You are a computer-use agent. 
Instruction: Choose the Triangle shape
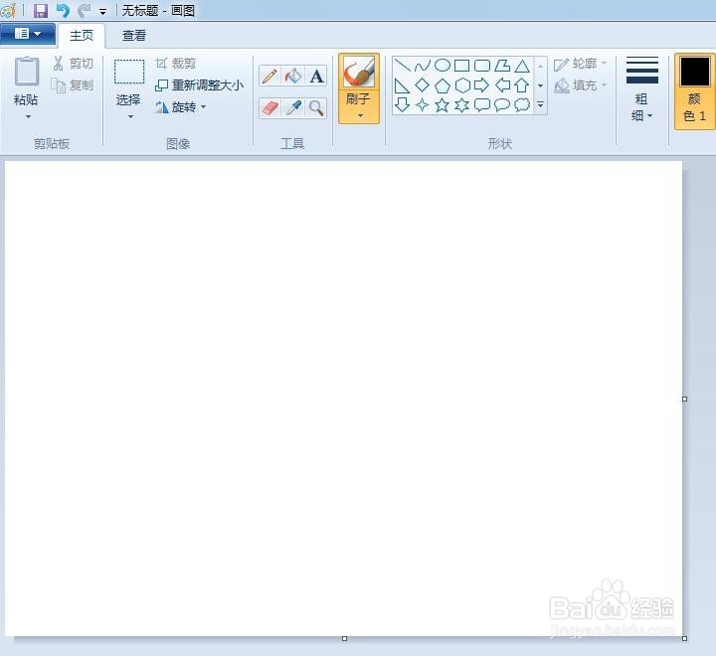click(x=522, y=66)
